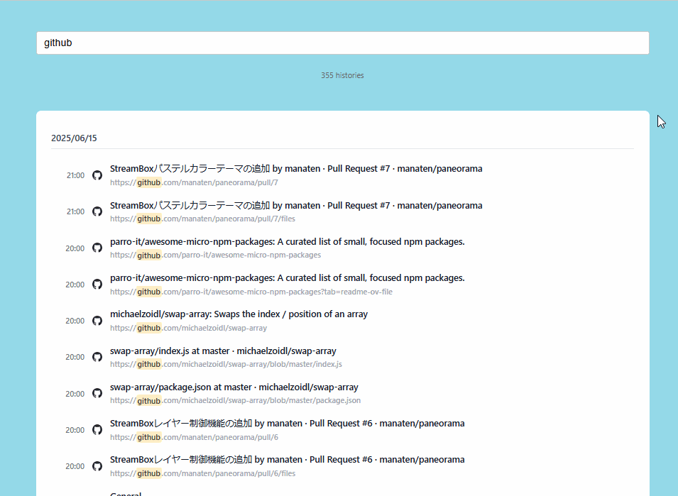
Task: Click GitHub icon beside awesome-micro-npm-packages repo root entry
Action: coord(97,248)
